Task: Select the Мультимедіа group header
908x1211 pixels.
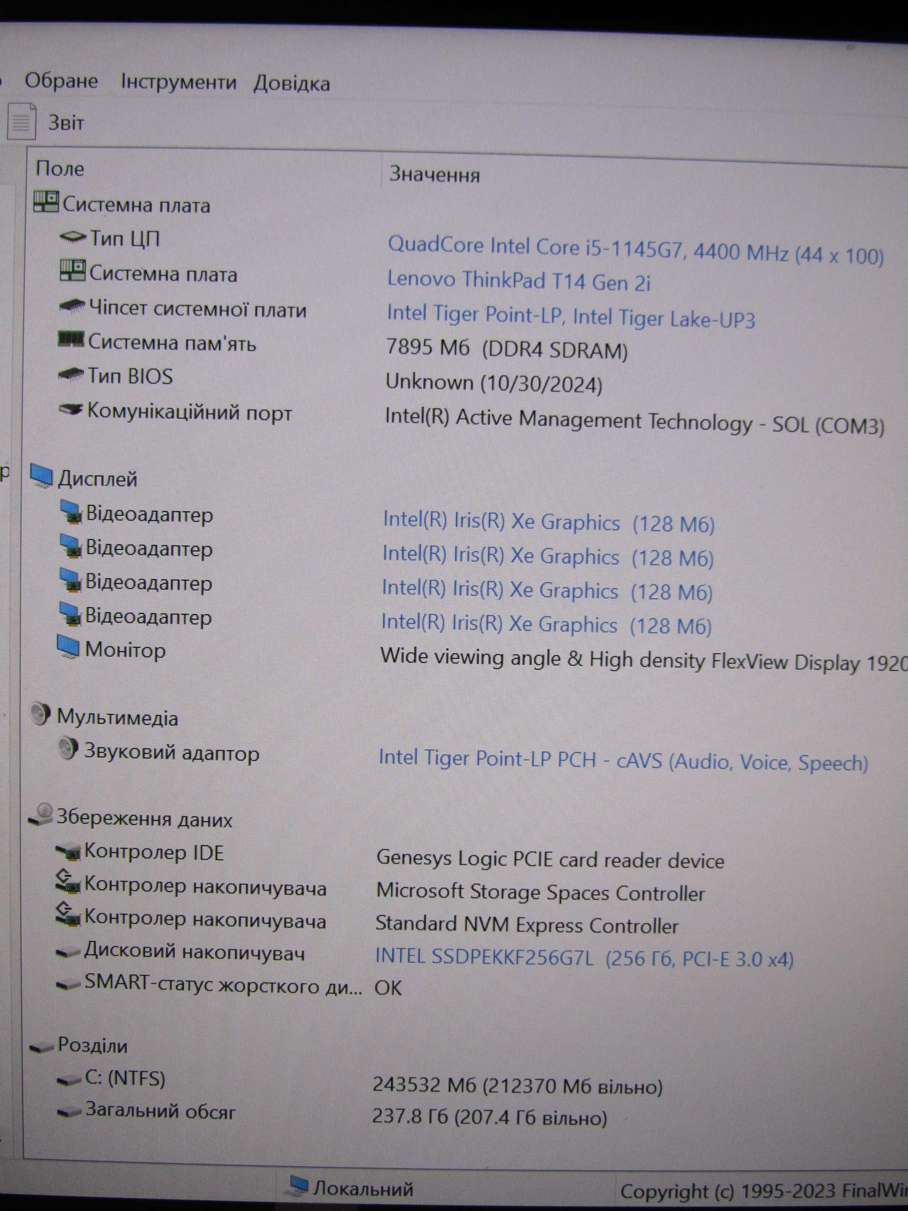Action: point(118,718)
